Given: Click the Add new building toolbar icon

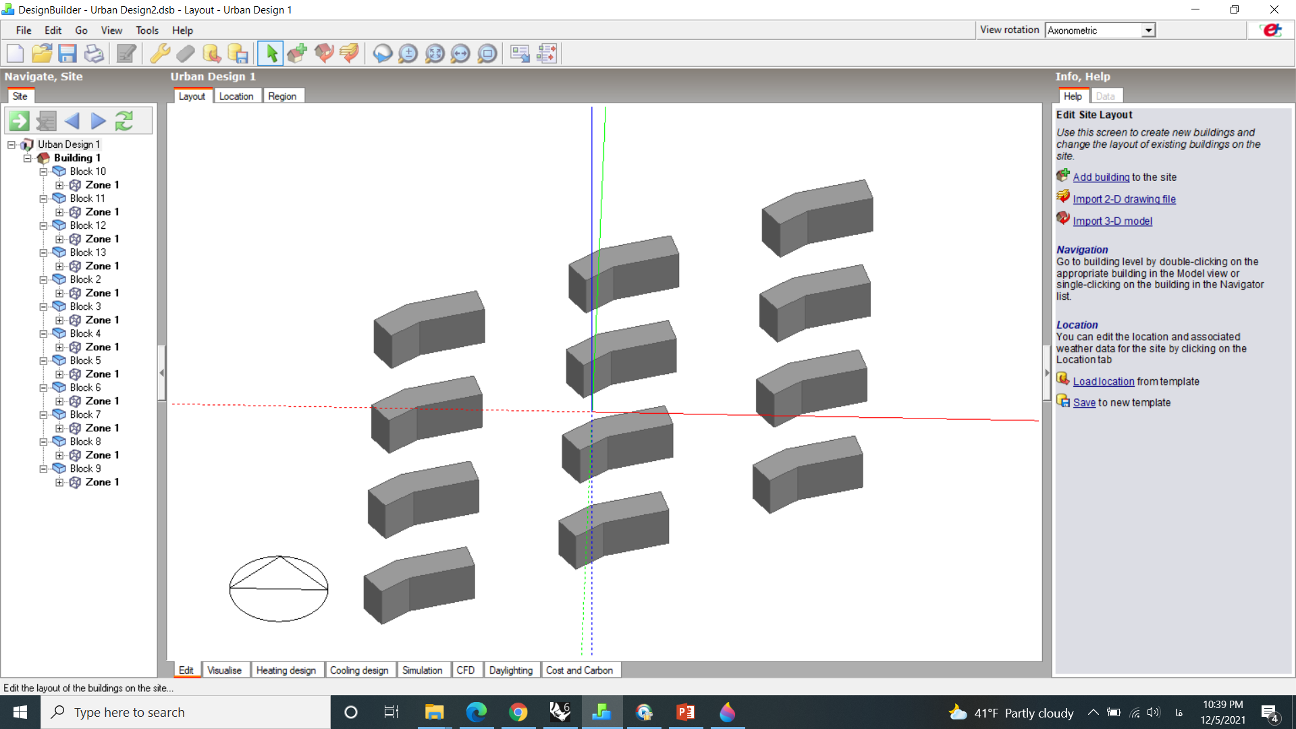Looking at the screenshot, I should pyautogui.click(x=297, y=53).
